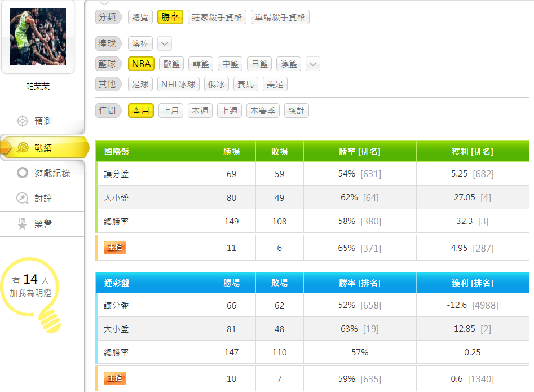This screenshot has height=392, width=534.
Task: Open the user avatar photo
Action: click(x=38, y=37)
